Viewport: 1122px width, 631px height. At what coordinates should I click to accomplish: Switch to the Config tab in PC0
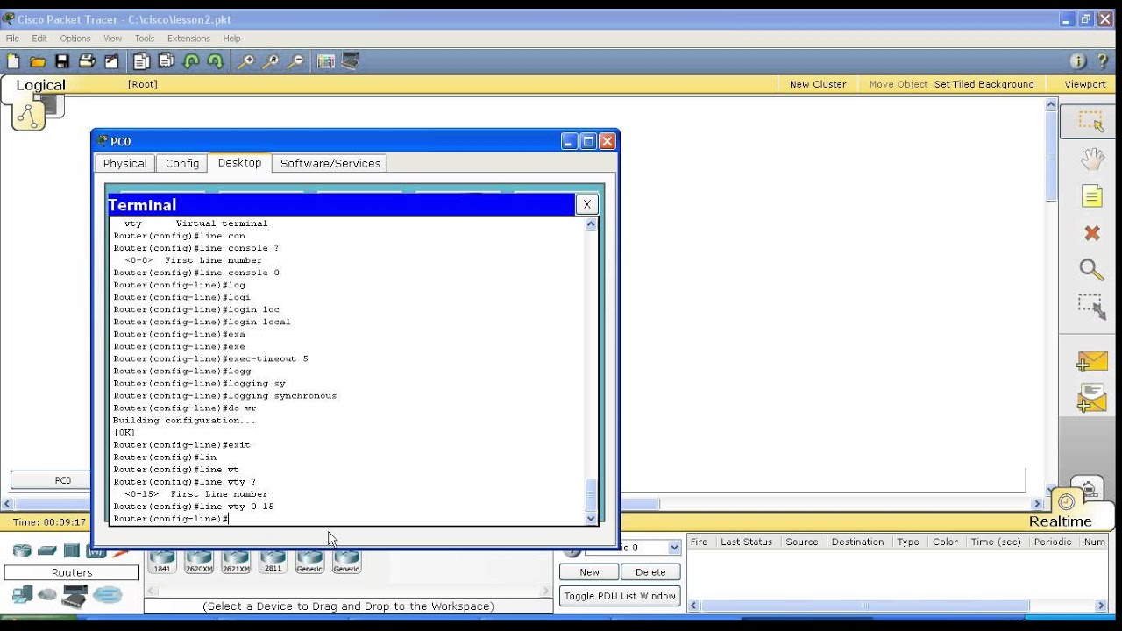tap(182, 163)
